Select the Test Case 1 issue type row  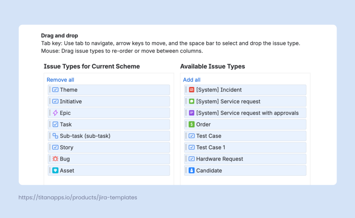tap(245, 147)
